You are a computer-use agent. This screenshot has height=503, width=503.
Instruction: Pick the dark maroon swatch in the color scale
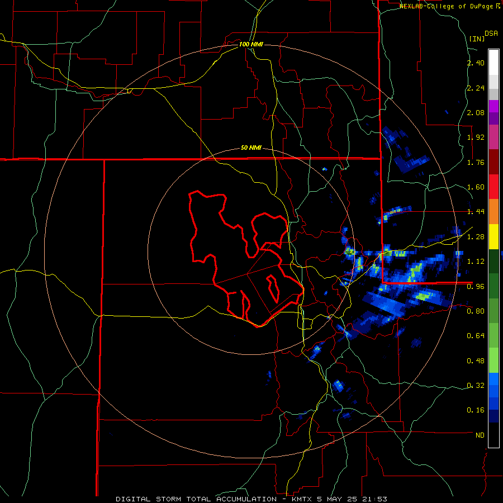tap(493, 162)
